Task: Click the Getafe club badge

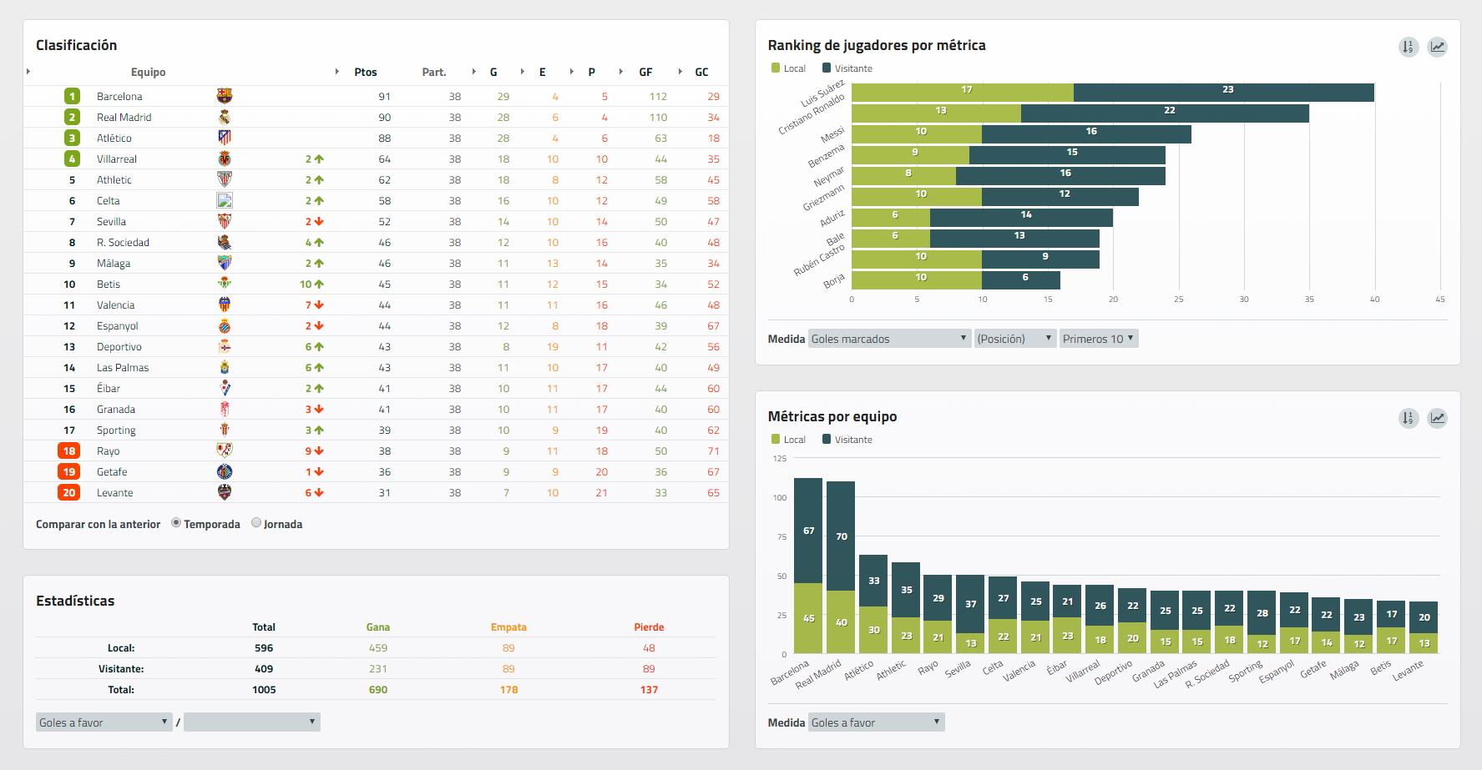Action: [x=224, y=472]
